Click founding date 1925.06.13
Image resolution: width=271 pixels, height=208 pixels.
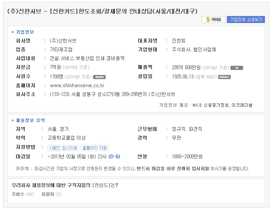[183, 76]
